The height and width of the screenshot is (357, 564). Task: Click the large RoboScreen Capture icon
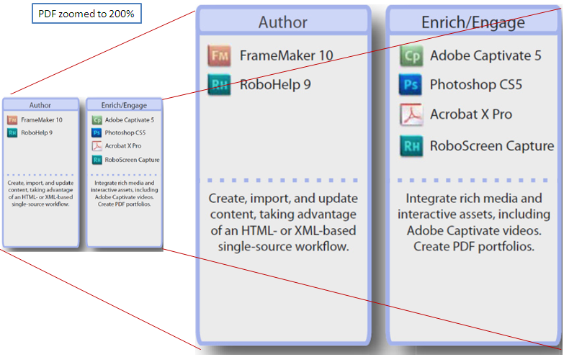411,146
